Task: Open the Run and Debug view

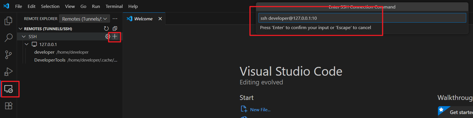Action: tap(8, 72)
